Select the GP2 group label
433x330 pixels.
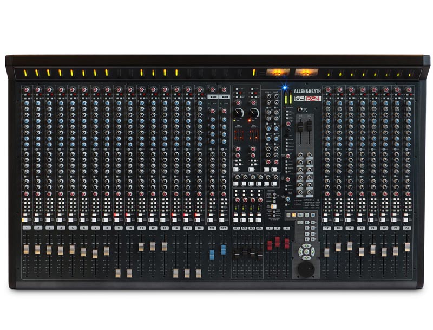(244, 228)
